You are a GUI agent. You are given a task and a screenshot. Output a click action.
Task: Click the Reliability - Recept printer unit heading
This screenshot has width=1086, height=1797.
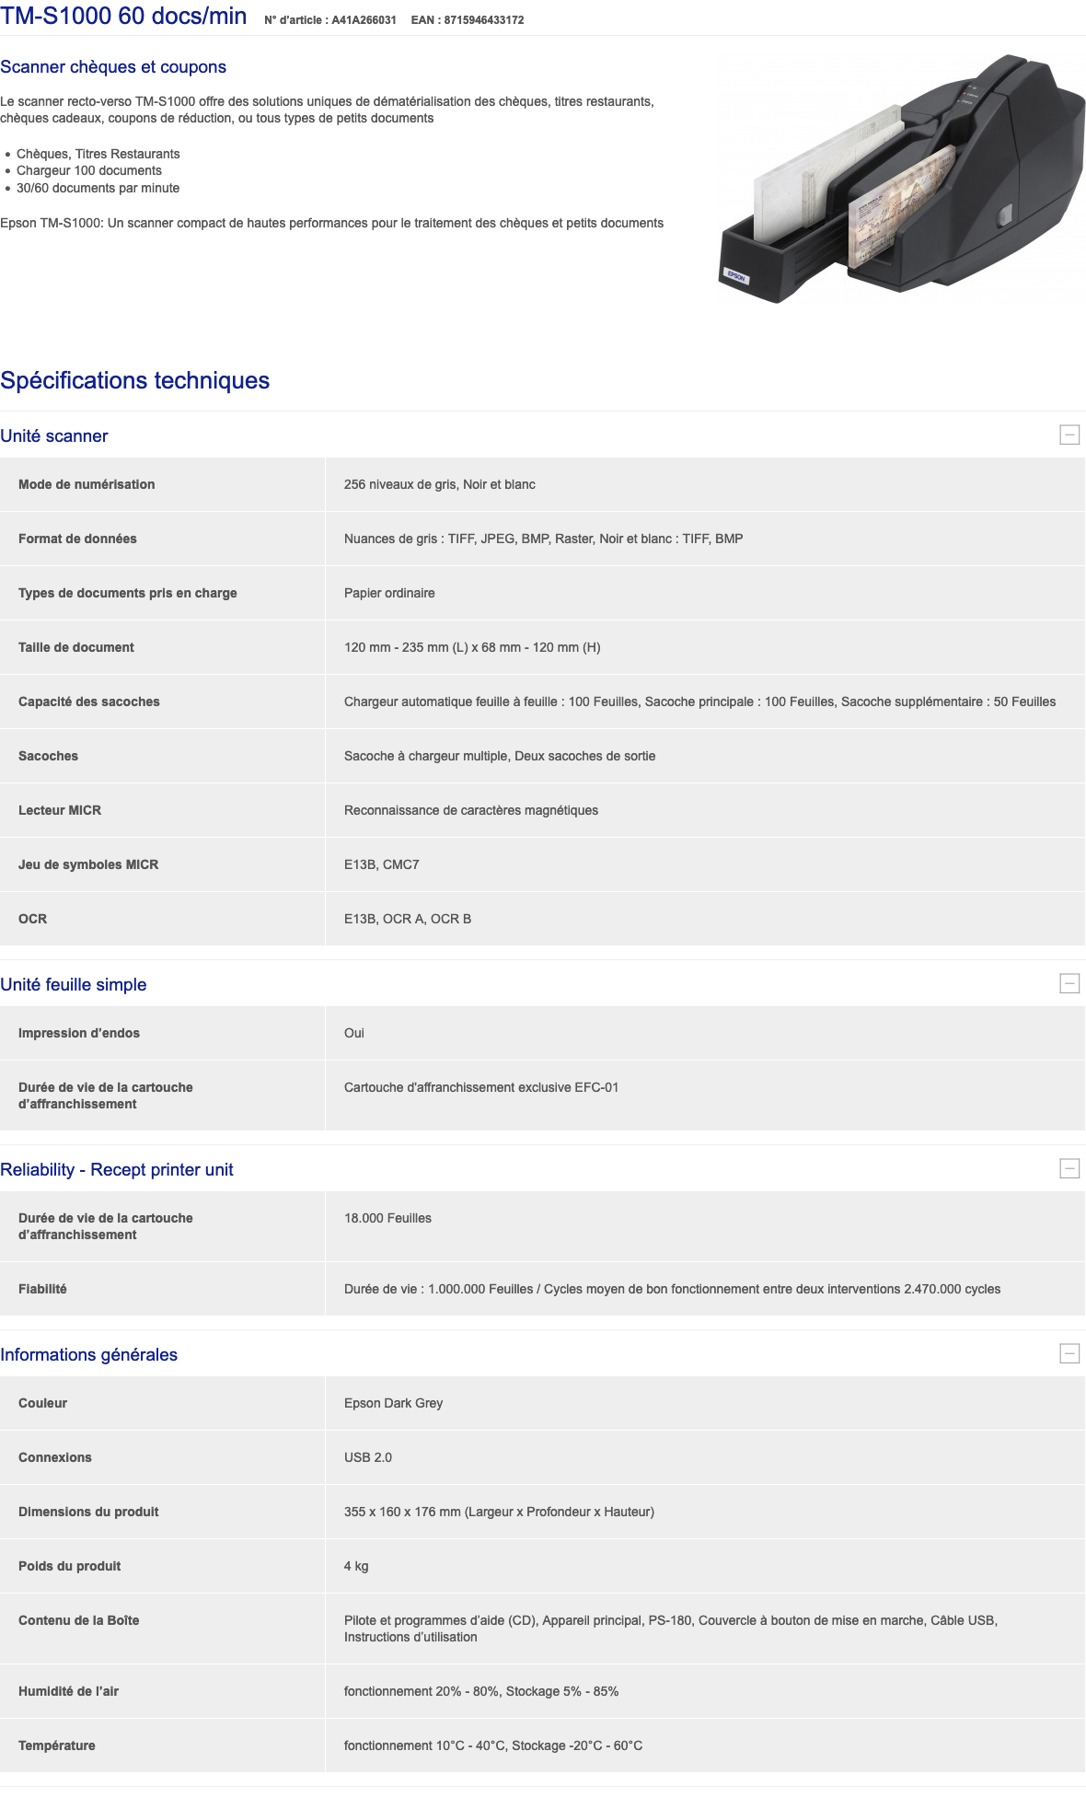[x=117, y=1169]
